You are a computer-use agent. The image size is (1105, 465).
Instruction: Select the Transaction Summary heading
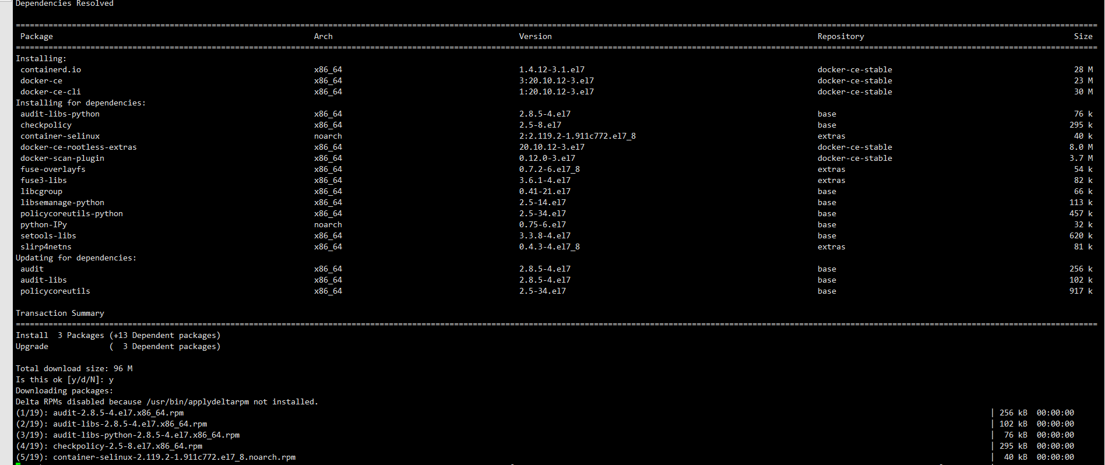tap(60, 313)
